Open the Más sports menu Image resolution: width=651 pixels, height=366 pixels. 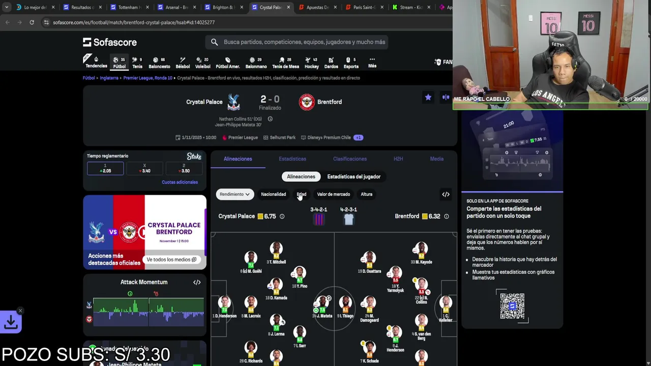coord(372,63)
